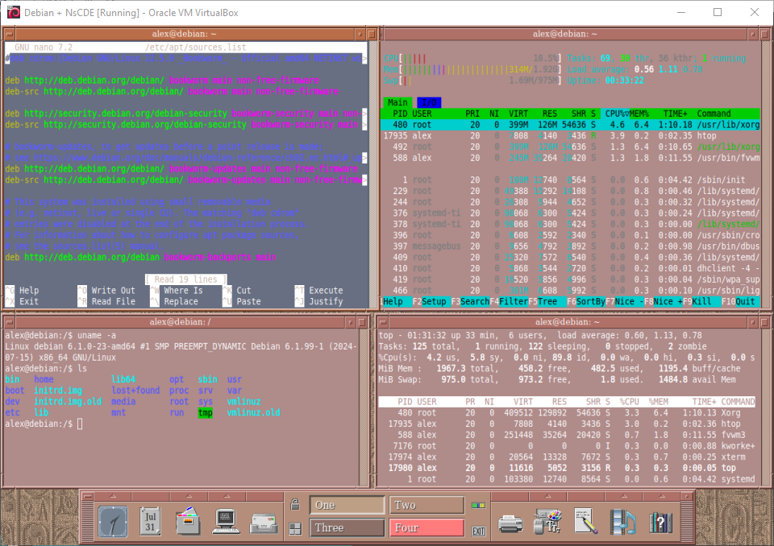Expand the subpanel arrow above the calendar icon

[150, 496]
